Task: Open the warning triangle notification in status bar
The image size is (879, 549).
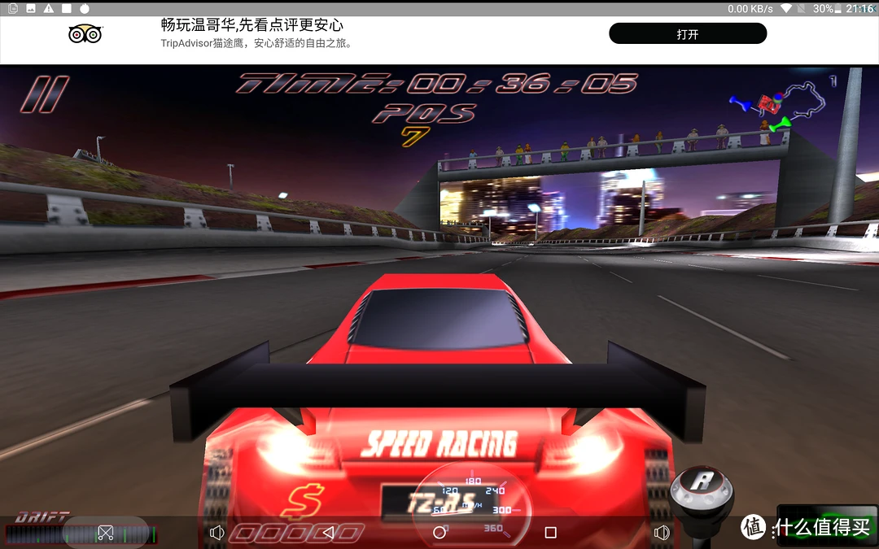Action: [49, 8]
